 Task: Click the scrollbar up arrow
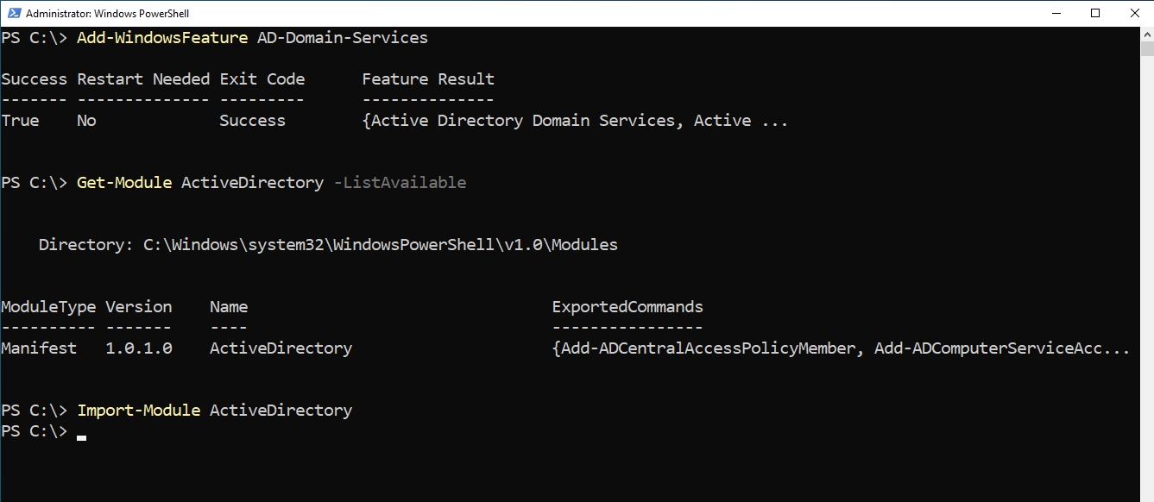[x=1147, y=34]
